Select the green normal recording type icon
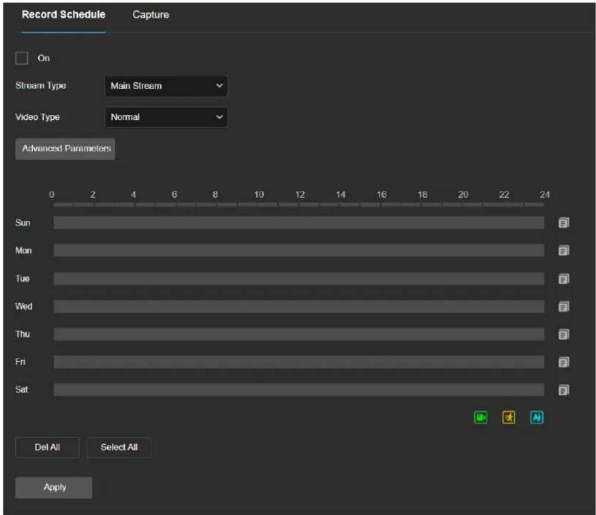 coord(481,418)
